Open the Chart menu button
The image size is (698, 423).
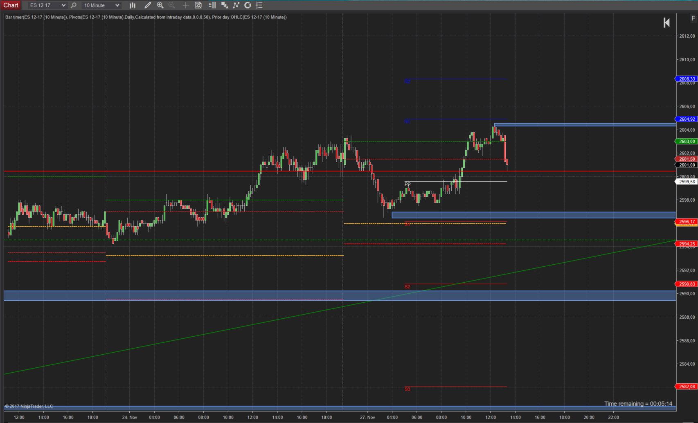pos(11,5)
